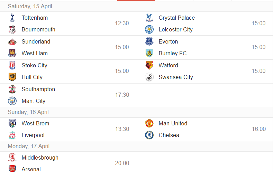This screenshot has height=172, width=273.
Task: Open the Burnley FC team link
Action: (173, 53)
